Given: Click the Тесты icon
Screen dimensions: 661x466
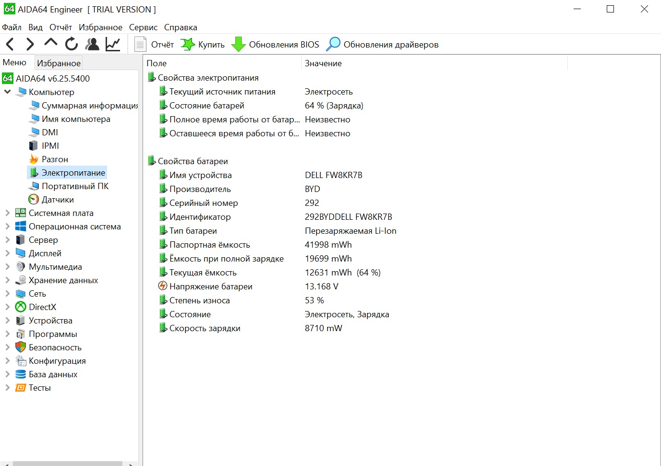Looking at the screenshot, I should click(x=21, y=387).
